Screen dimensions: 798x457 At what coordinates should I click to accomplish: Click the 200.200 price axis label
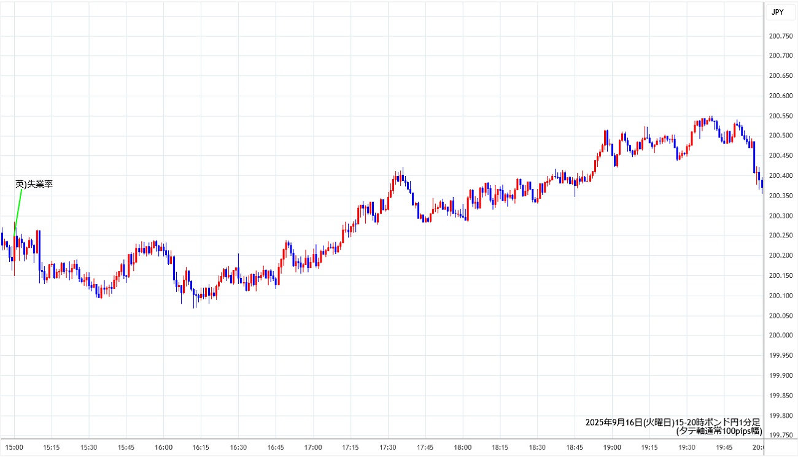click(x=780, y=256)
